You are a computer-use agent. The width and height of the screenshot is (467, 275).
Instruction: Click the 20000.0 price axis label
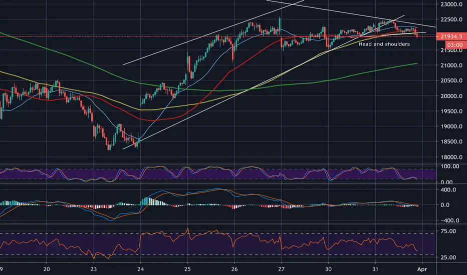(451, 96)
